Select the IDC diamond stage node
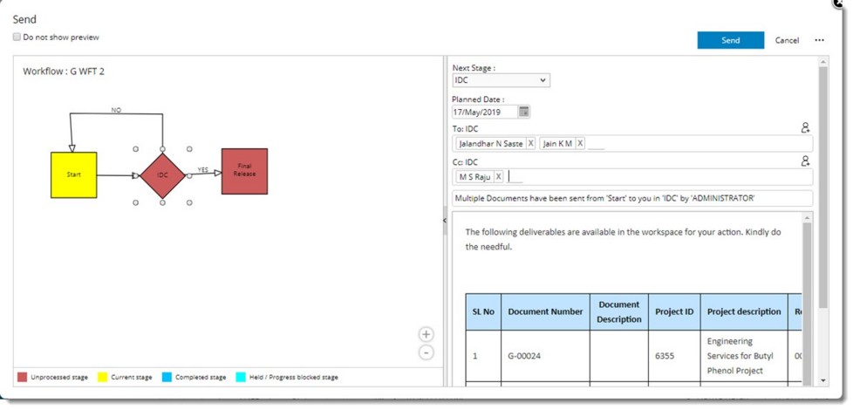Viewport: 853px width, 410px height. [162, 174]
